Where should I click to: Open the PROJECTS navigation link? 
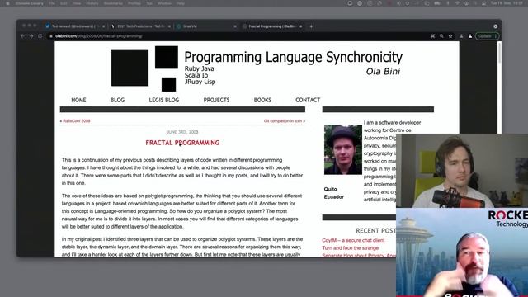pos(216,100)
